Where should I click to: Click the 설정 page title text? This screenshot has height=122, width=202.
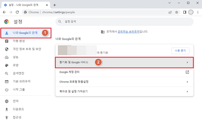[18, 22]
